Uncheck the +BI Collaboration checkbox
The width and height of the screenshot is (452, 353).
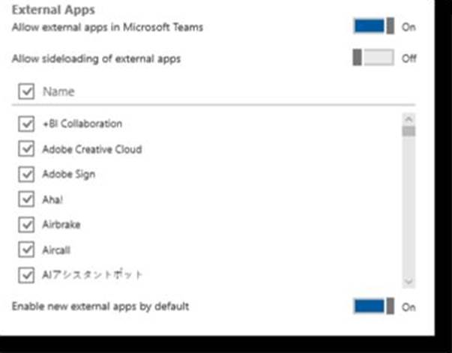click(26, 124)
